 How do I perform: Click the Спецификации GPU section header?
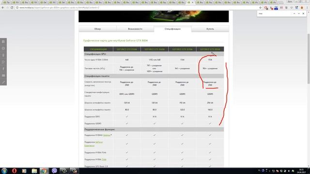coord(154,54)
